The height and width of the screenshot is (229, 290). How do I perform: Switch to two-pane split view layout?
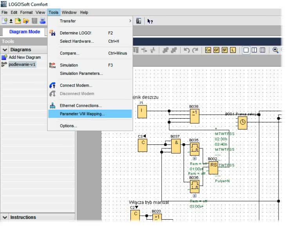(x=254, y=50)
